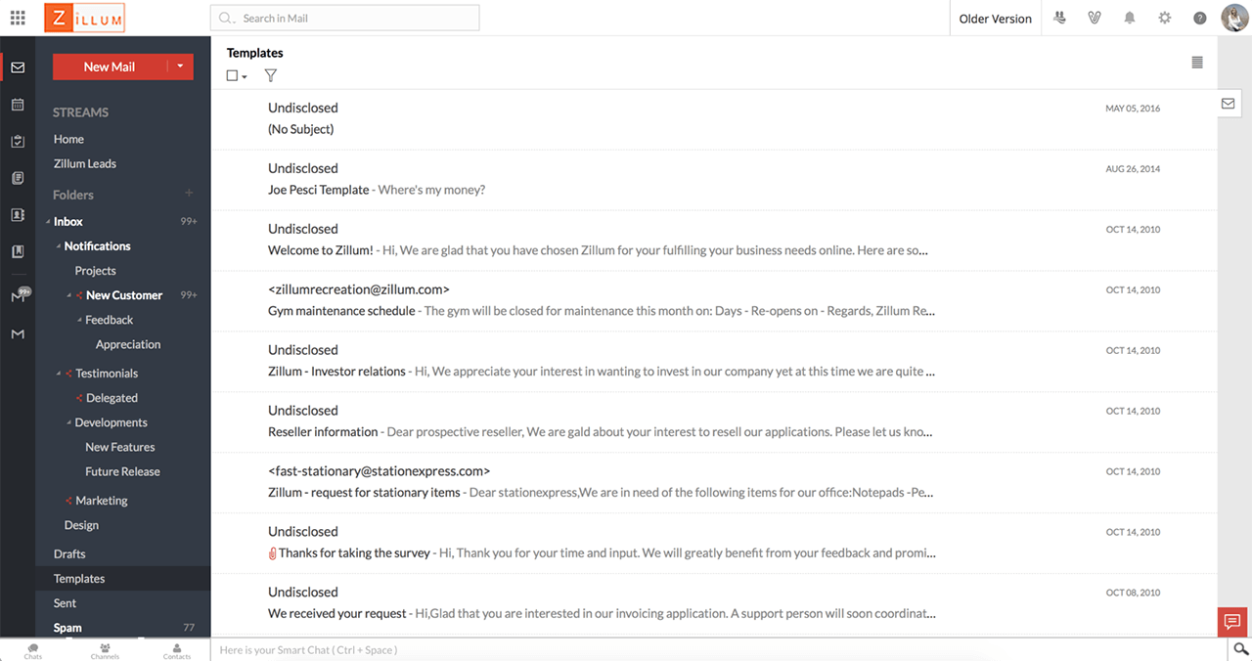Open the user profile avatar
The height and width of the screenshot is (661, 1252).
tap(1233, 18)
